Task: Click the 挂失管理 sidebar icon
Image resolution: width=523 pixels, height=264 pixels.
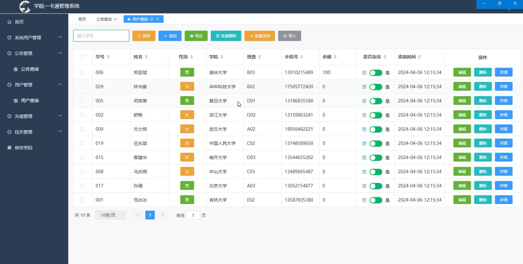Action: click(x=10, y=132)
